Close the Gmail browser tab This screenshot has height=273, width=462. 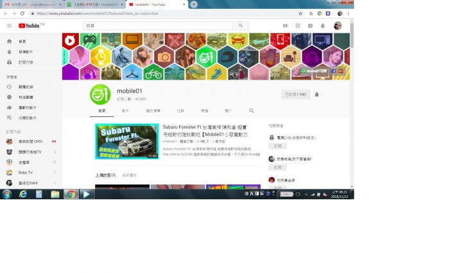coord(60,4)
